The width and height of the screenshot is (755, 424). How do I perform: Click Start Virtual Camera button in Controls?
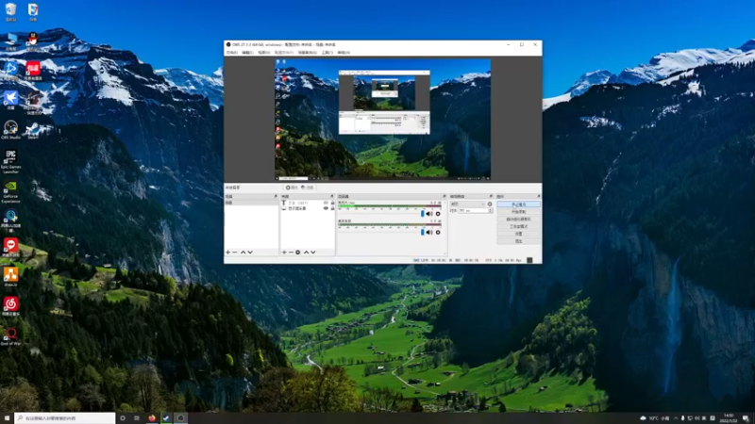(x=518, y=220)
